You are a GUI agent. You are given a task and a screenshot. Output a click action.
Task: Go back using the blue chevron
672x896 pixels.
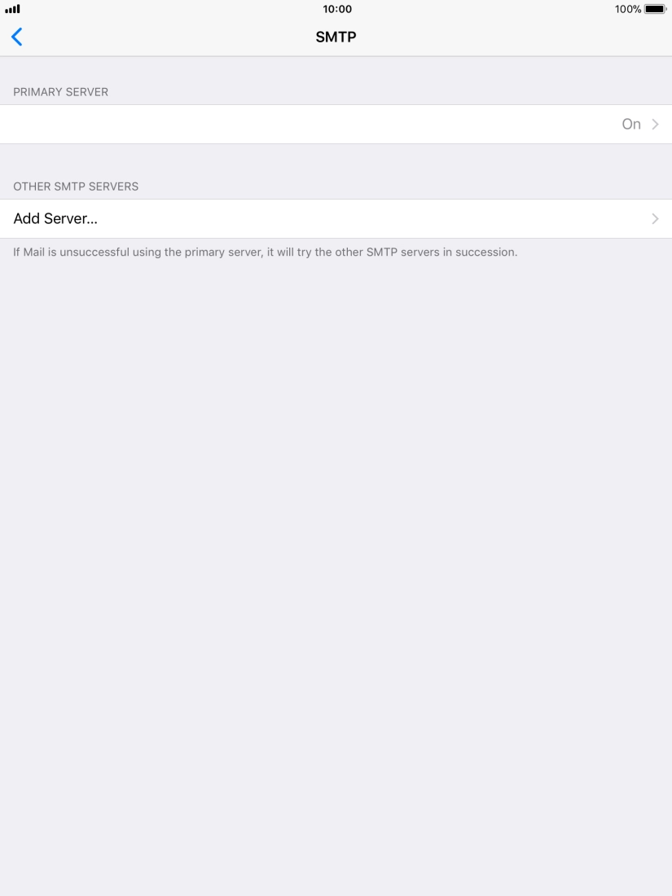pyautogui.click(x=16, y=37)
